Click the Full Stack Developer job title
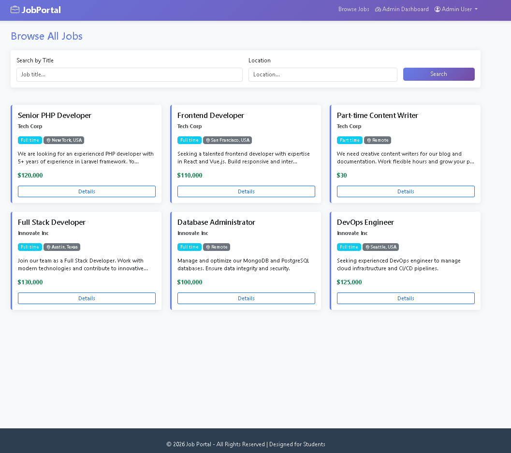The height and width of the screenshot is (453, 511). click(52, 222)
